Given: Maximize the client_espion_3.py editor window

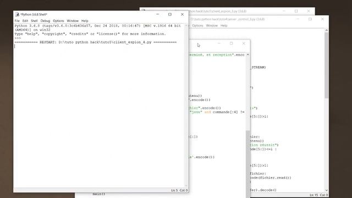Looking at the screenshot, I should pyautogui.click(x=296, y=11).
